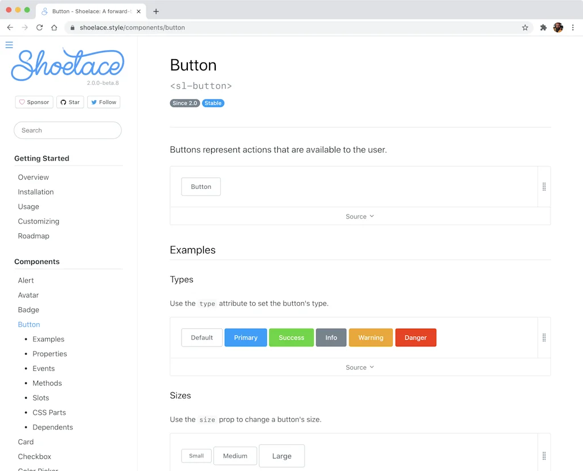
Task: Click the Sponsor heart button
Action: 34,102
